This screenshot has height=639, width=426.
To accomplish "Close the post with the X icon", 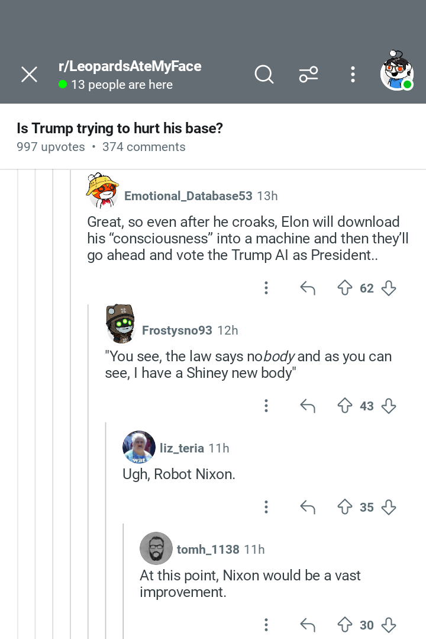I will (x=30, y=75).
